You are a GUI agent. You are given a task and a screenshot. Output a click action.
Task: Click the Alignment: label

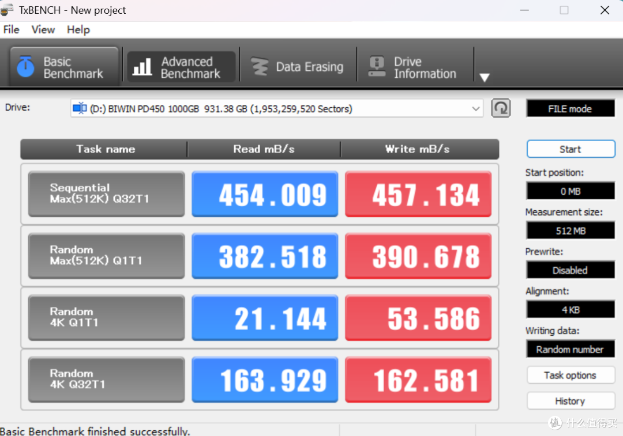[547, 291]
